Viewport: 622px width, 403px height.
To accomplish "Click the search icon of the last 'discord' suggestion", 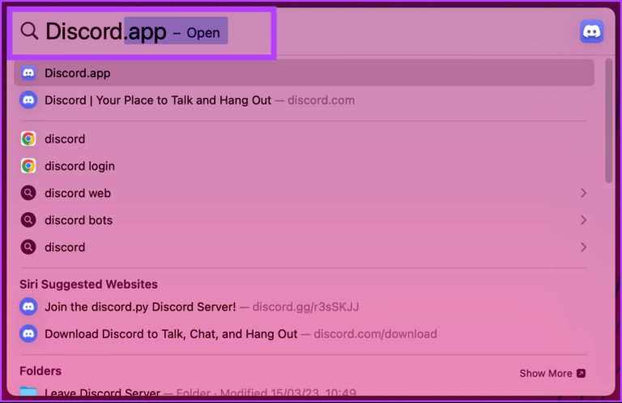I will pyautogui.click(x=28, y=247).
